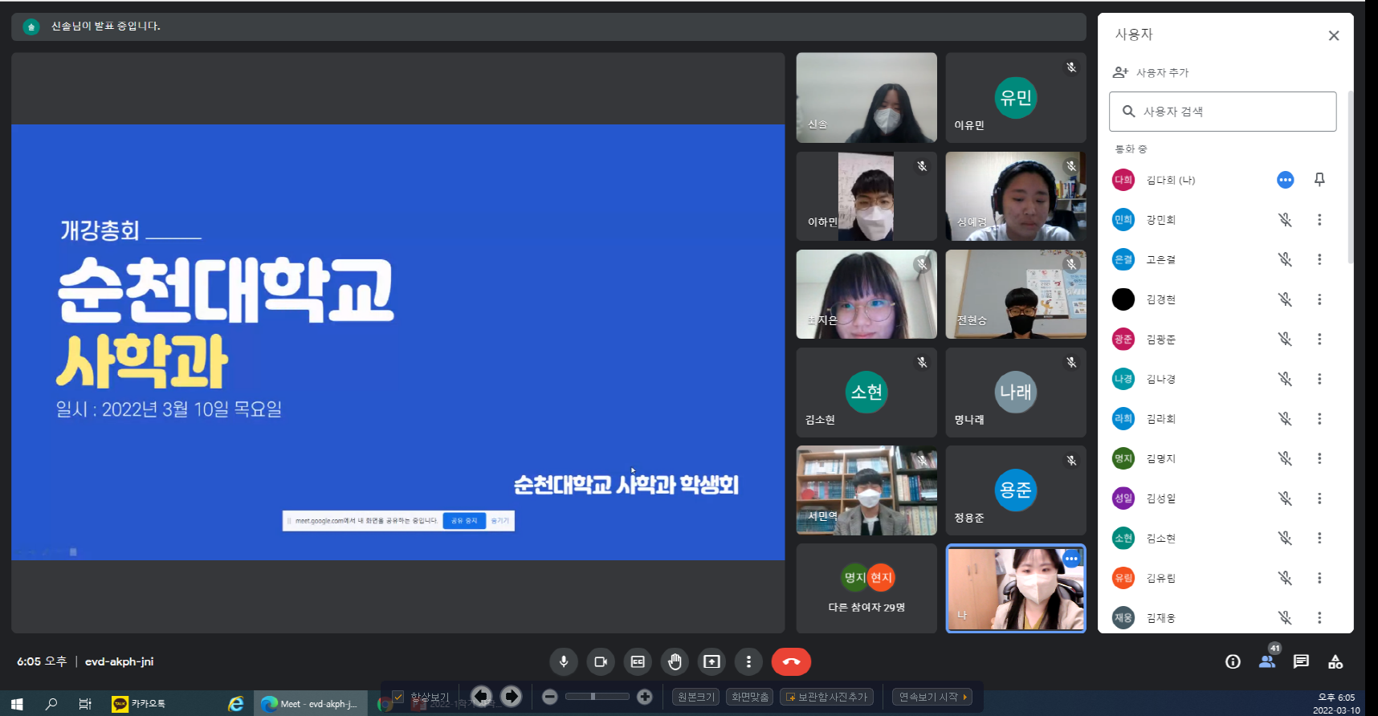Click the present screen icon

coord(711,661)
